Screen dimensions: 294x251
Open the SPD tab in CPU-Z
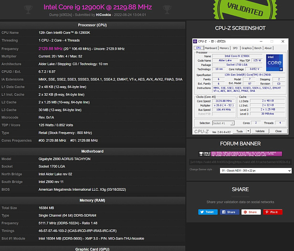(235, 48)
